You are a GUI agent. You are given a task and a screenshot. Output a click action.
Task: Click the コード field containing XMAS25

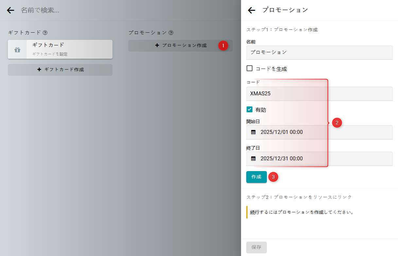pos(319,94)
